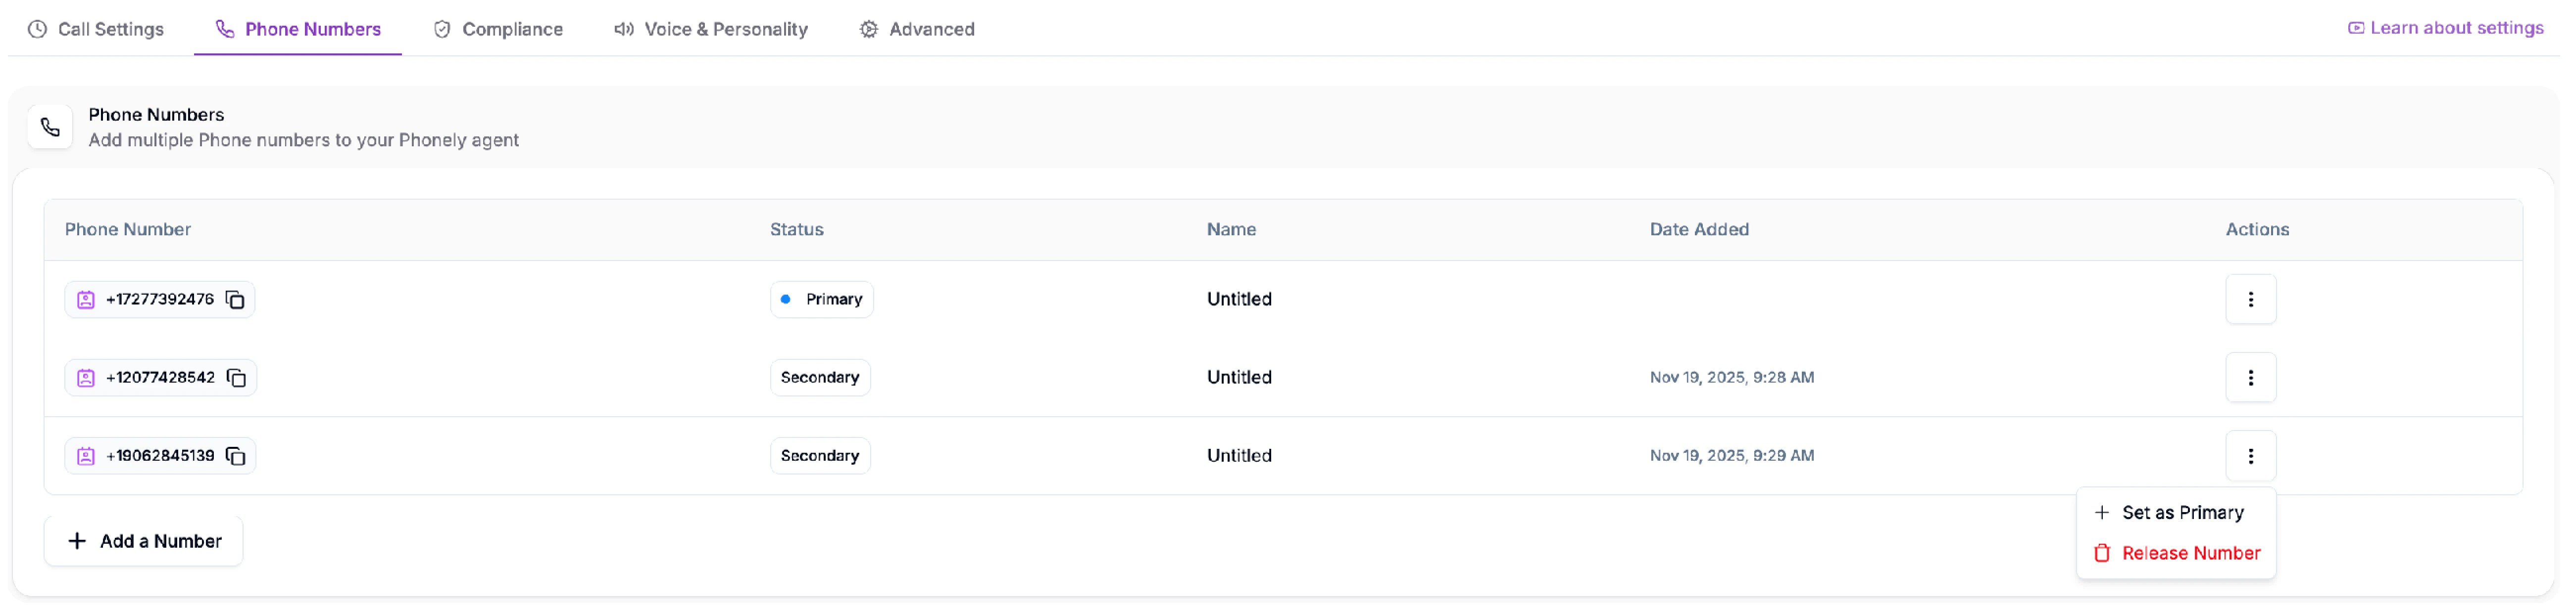This screenshot has width=2576, height=607.
Task: Click the Compliance shield icon
Action: tap(441, 29)
